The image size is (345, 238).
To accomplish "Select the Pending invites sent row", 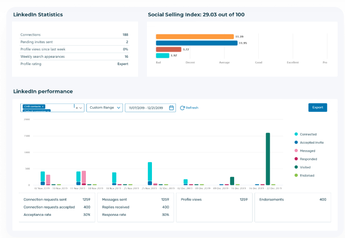I will [74, 42].
